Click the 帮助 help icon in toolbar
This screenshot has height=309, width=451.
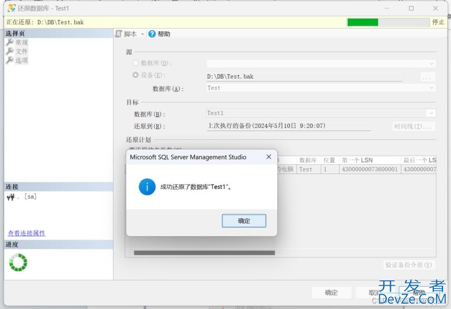pos(152,34)
